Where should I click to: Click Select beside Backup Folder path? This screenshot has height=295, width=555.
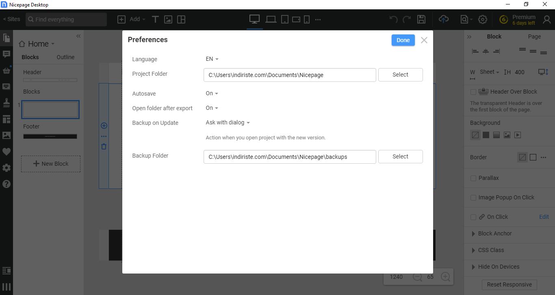[401, 156]
